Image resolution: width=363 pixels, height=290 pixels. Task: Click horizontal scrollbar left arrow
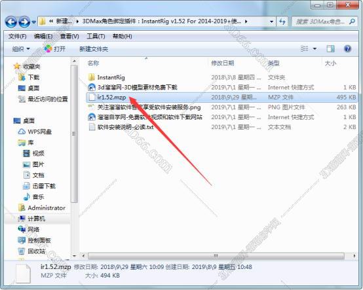83,256
